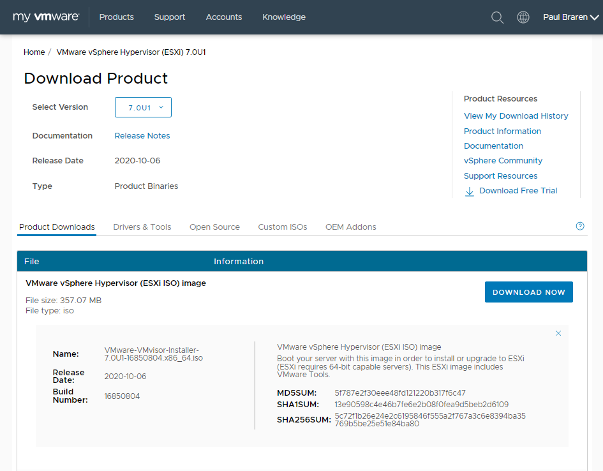Viewport: 603px width, 471px height.
Task: Open View My Download History link
Action: 516,116
